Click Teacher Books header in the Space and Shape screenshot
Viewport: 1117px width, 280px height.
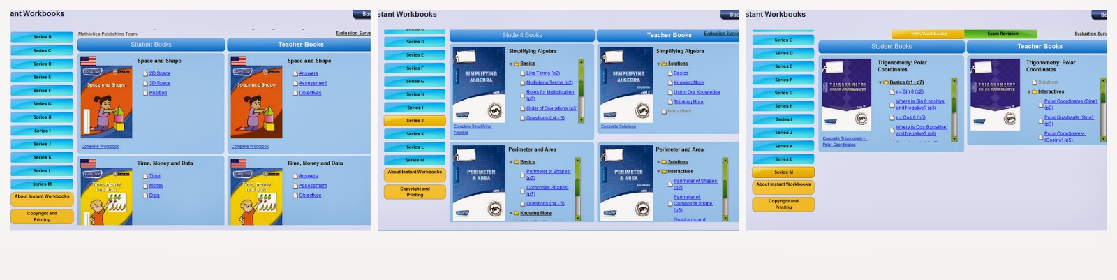click(x=301, y=45)
